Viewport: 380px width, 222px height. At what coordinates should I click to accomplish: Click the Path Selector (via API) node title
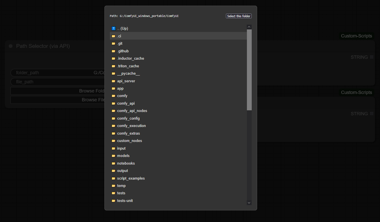point(43,46)
